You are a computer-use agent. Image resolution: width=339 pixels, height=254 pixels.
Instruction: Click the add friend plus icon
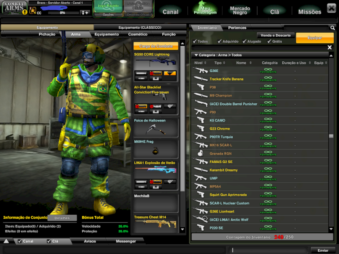85,13
